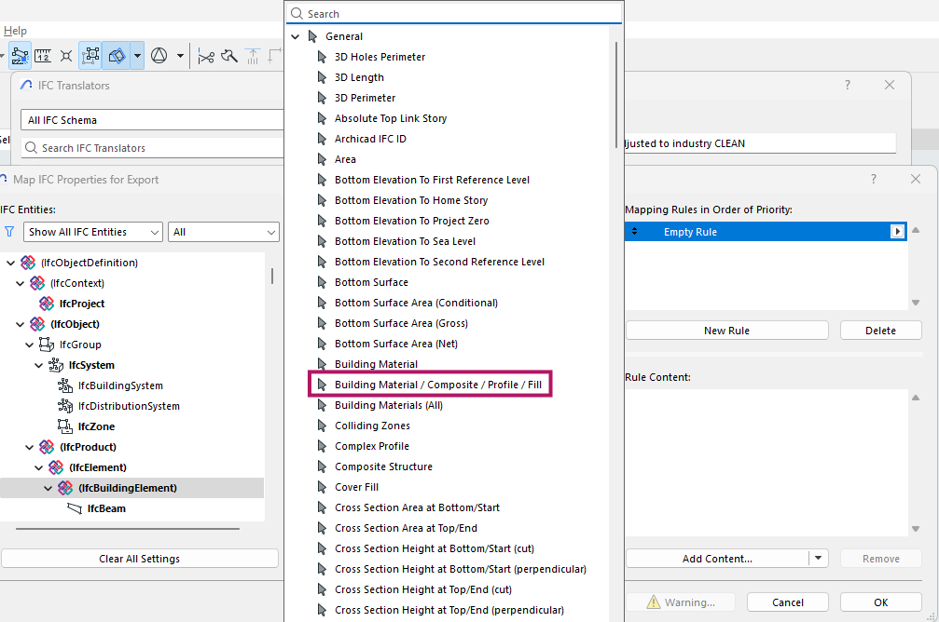The image size is (939, 622).
Task: Select Building Material / Composite / Profile / Fill
Action: (437, 385)
